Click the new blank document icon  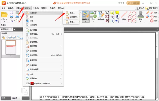(x=17, y=21)
